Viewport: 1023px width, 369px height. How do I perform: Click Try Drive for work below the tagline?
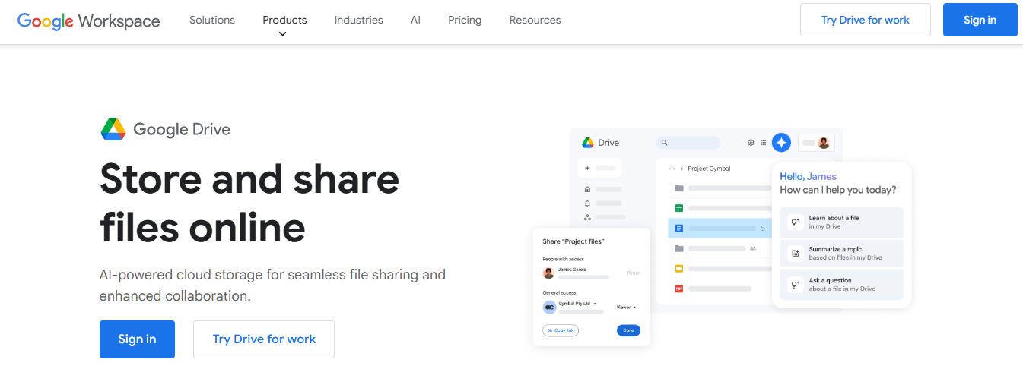click(264, 339)
